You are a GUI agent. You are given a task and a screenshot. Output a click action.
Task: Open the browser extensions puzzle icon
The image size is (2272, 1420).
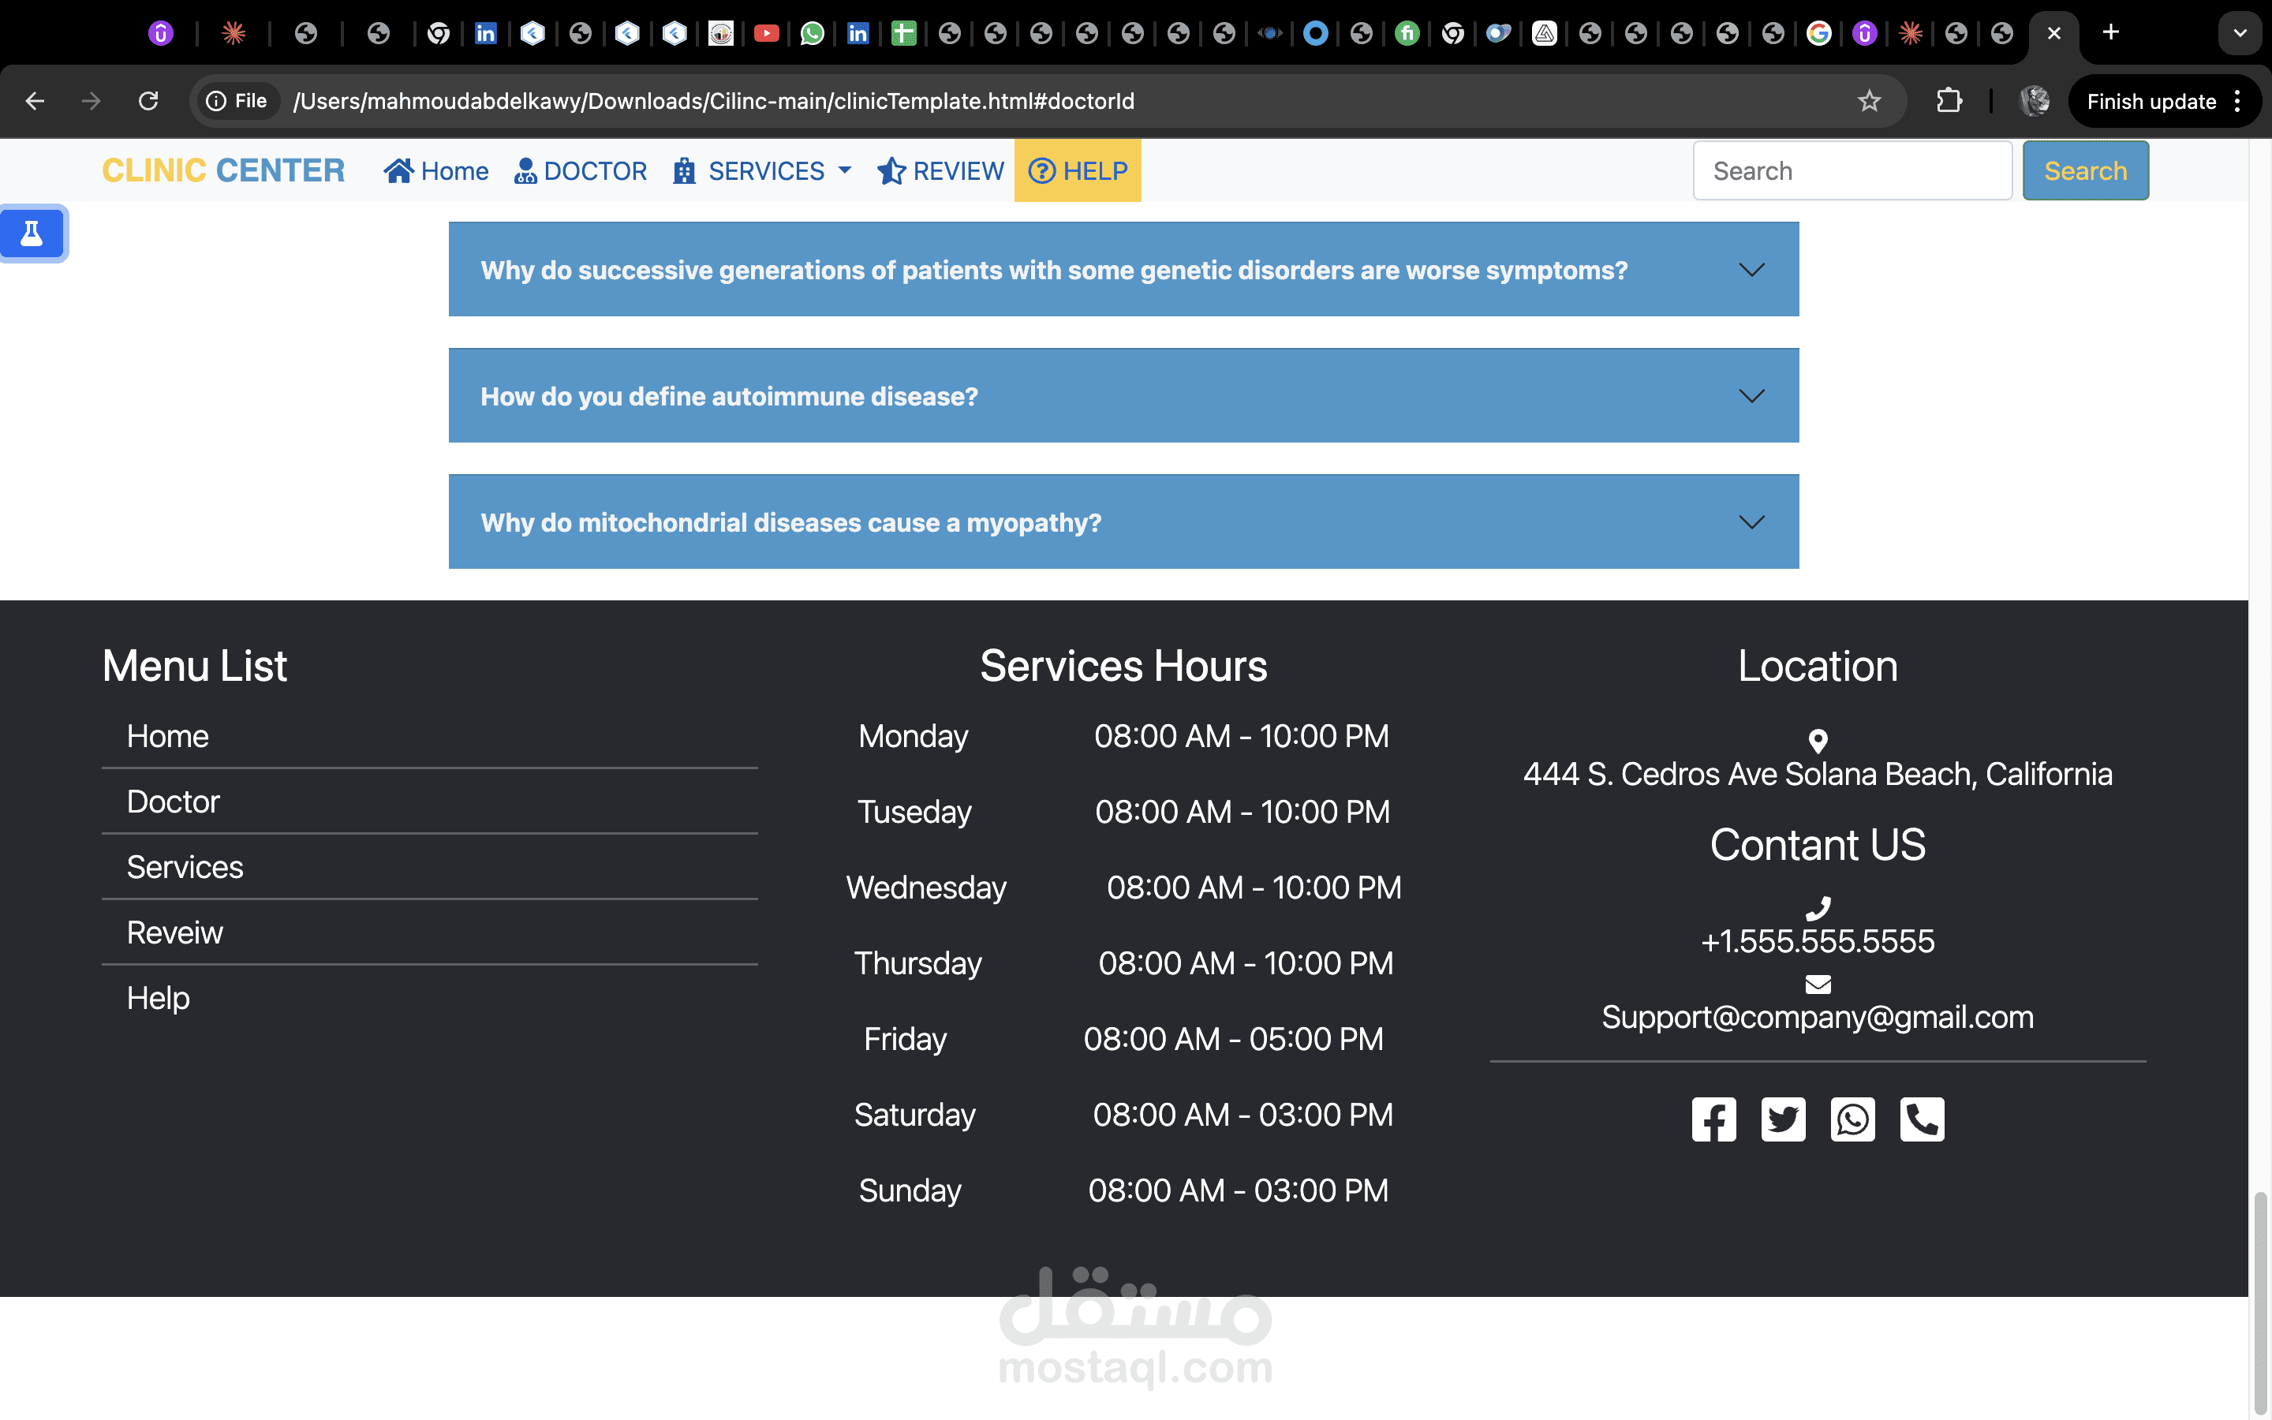tap(1949, 100)
